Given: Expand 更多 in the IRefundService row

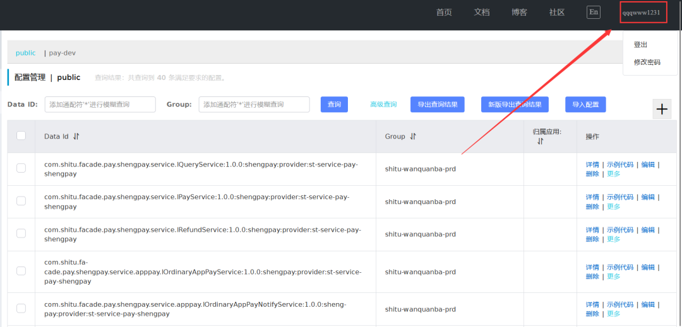Looking at the screenshot, I should tap(613, 239).
